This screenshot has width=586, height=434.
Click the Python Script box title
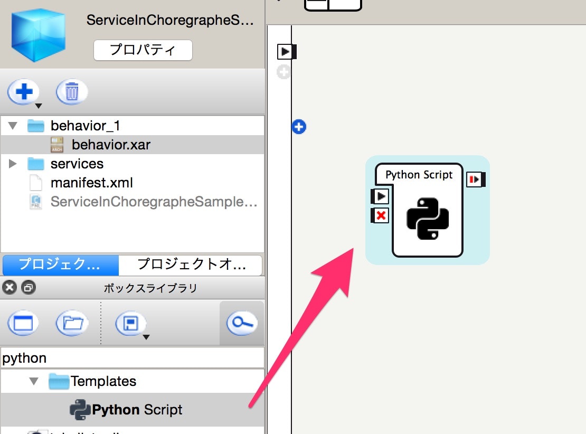pyautogui.click(x=419, y=175)
